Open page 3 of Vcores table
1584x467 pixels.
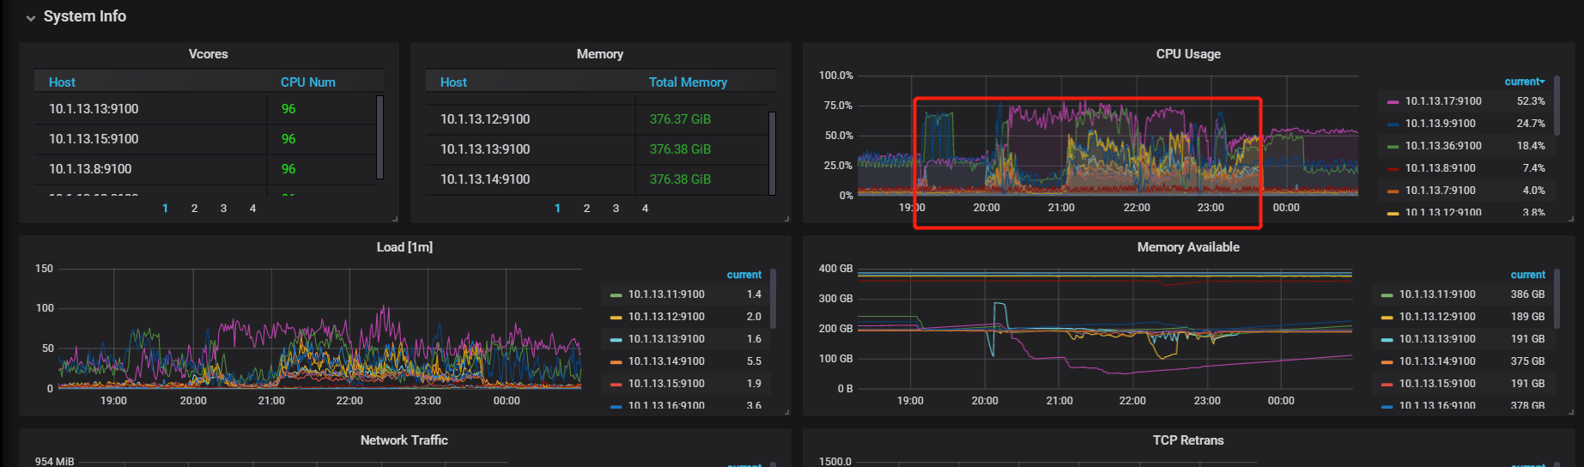click(223, 209)
